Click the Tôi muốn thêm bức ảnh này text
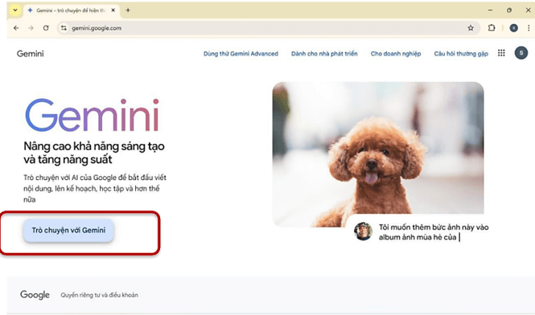The width and height of the screenshot is (535, 315). (x=434, y=232)
